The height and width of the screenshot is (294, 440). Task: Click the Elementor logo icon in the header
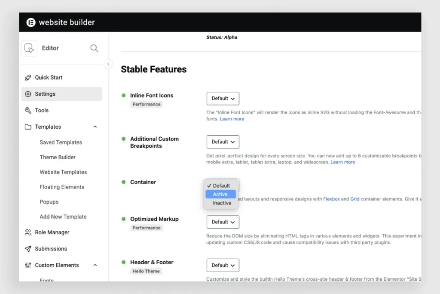[31, 22]
